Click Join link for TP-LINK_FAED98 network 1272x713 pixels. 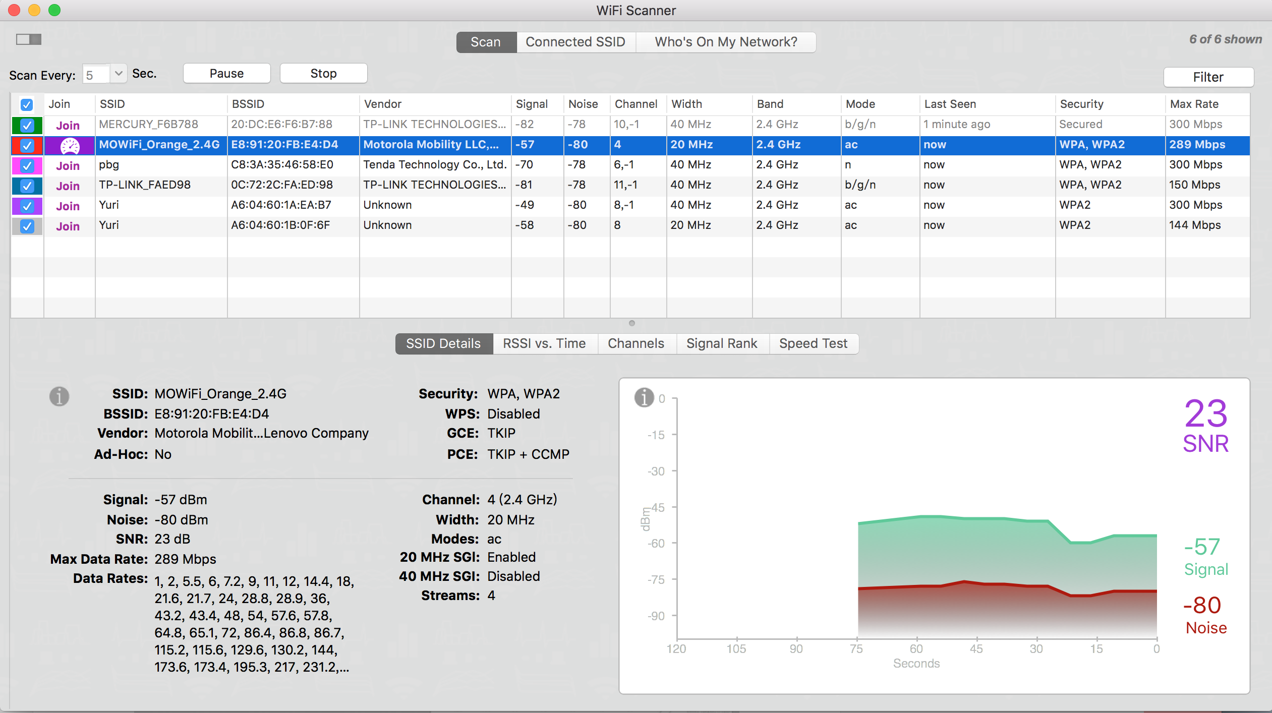68,186
